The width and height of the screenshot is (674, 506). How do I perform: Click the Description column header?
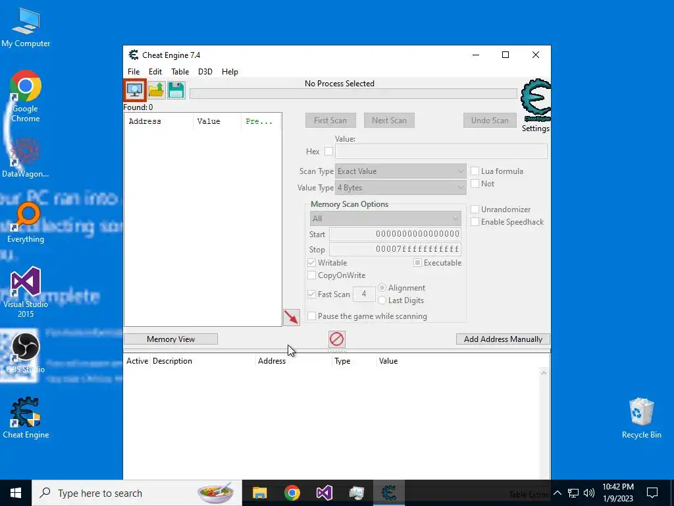pos(203,361)
